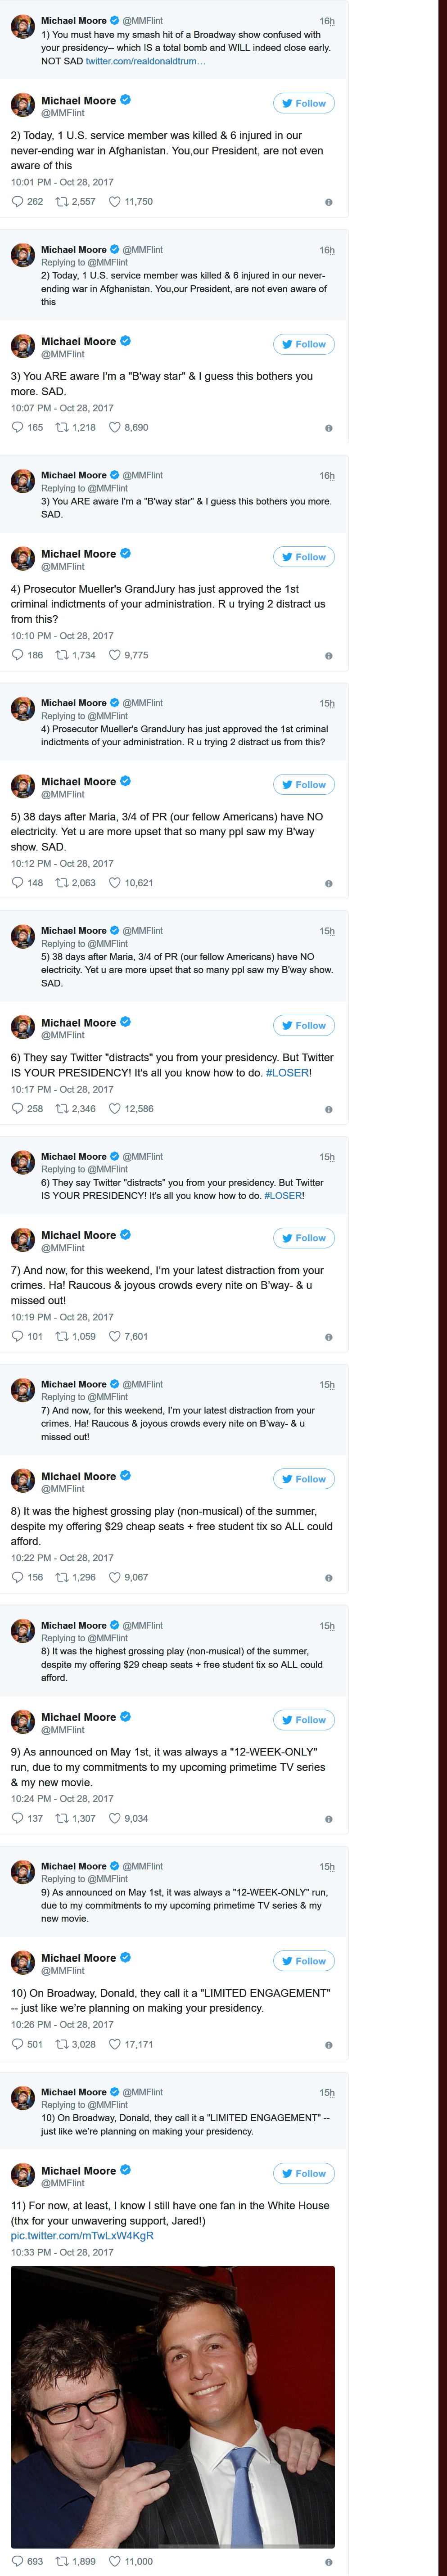The height and width of the screenshot is (2576, 447).
Task: Click the verified badge beside Michael Moore's name
Action: [126, 100]
